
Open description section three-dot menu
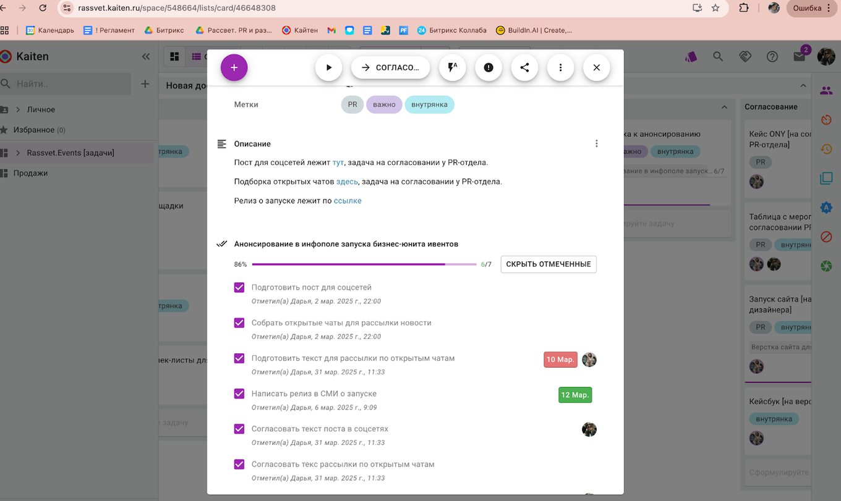pyautogui.click(x=597, y=144)
